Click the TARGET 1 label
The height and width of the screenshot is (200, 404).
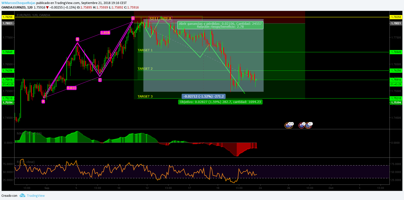[x=145, y=50]
